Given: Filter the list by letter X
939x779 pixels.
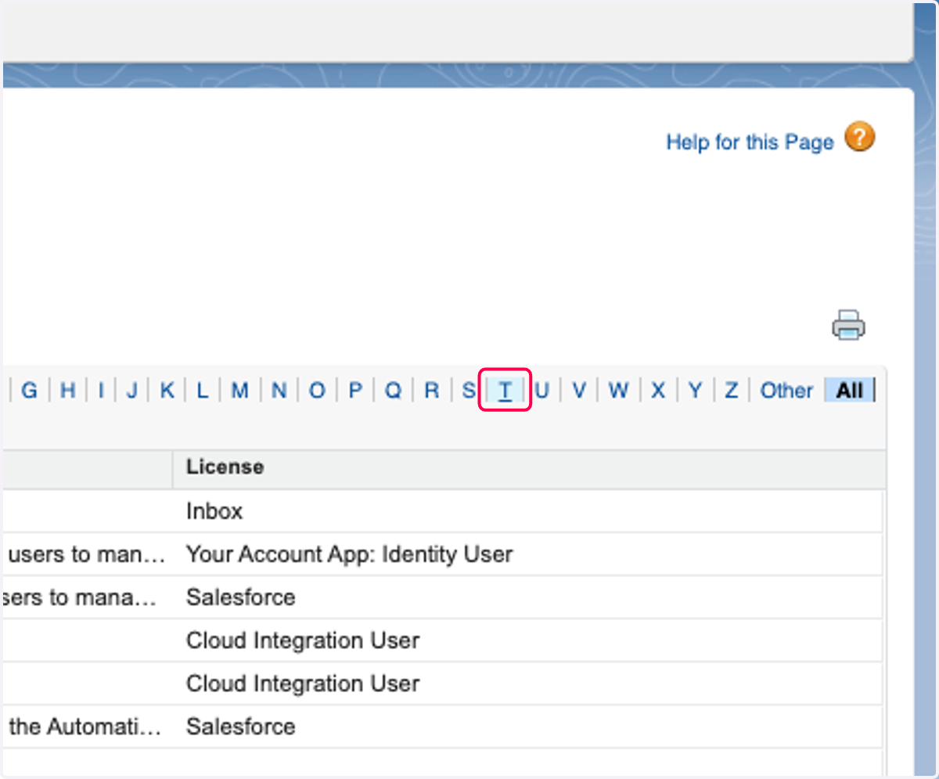Looking at the screenshot, I should click(658, 390).
